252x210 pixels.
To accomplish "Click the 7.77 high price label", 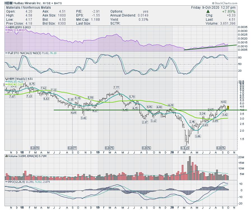I will pos(116,88).
